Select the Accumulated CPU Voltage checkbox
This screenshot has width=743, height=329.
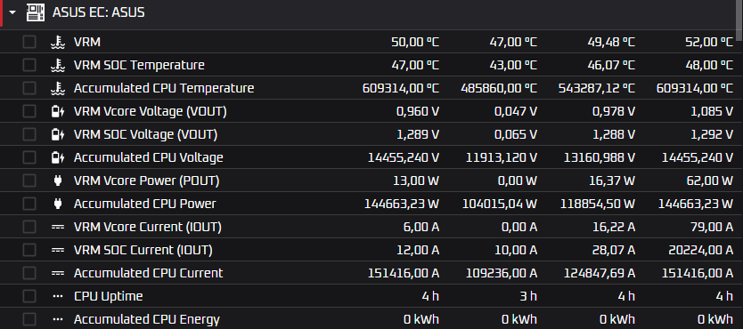[29, 157]
